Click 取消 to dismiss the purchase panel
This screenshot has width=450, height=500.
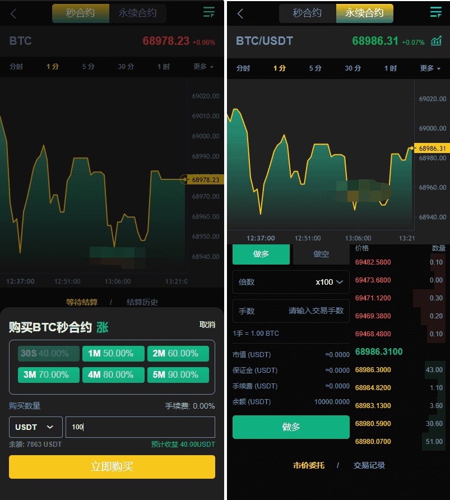(207, 325)
